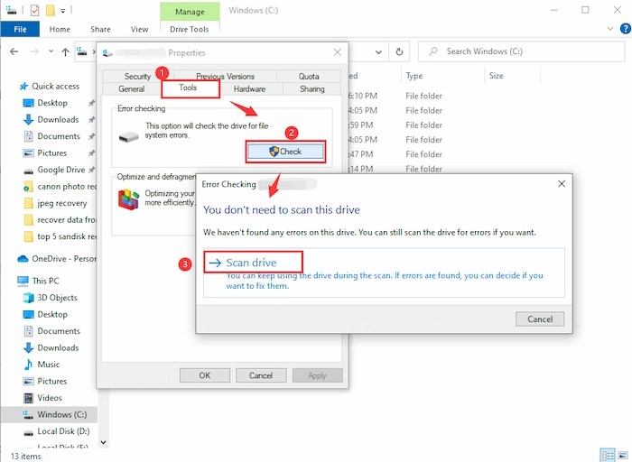Click the navigation pane scroll down arrow

click(103, 442)
